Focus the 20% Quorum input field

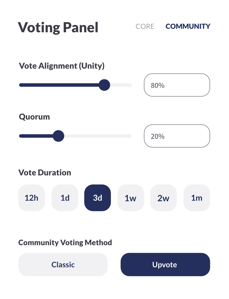(177, 136)
